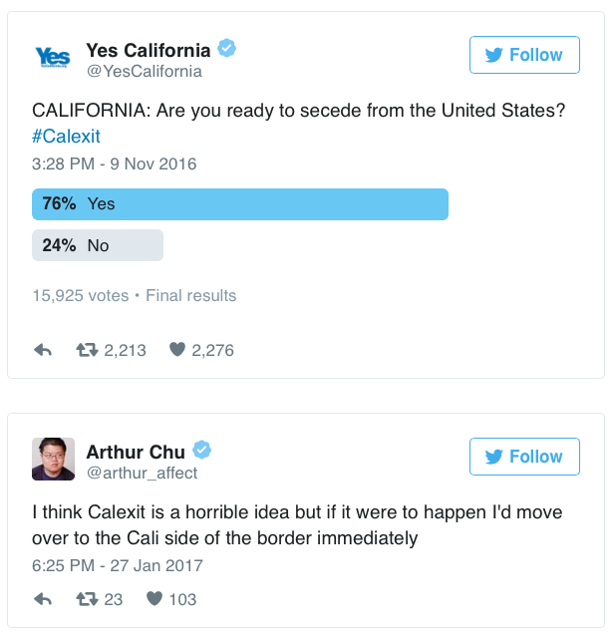Click the Yes California display name
The height and width of the screenshot is (642, 615).
click(x=149, y=51)
